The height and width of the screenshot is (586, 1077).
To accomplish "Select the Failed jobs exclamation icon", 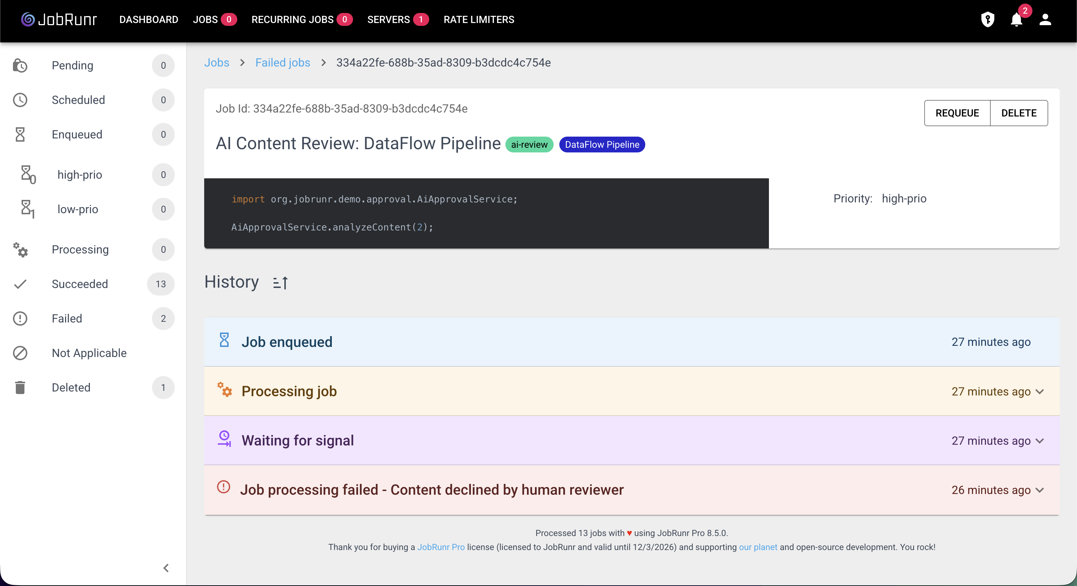I will coord(20,318).
